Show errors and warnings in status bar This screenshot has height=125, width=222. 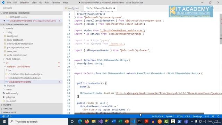(x=7, y=116)
